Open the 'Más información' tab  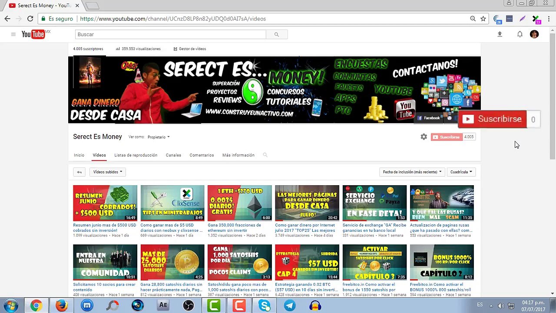click(238, 155)
